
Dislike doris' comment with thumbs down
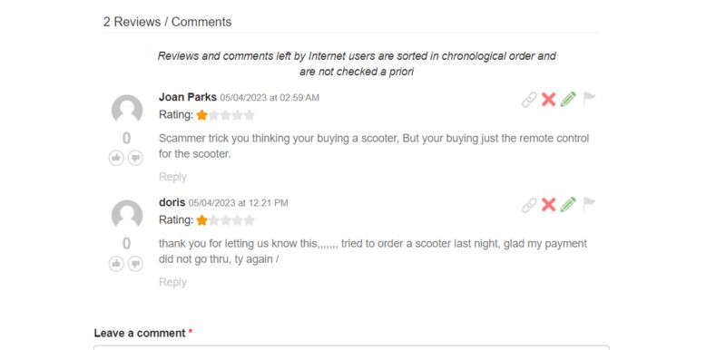135,264
